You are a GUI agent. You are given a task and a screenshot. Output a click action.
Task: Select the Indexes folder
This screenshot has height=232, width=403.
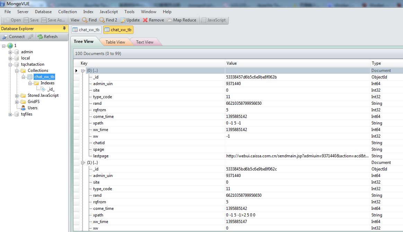pos(47,83)
